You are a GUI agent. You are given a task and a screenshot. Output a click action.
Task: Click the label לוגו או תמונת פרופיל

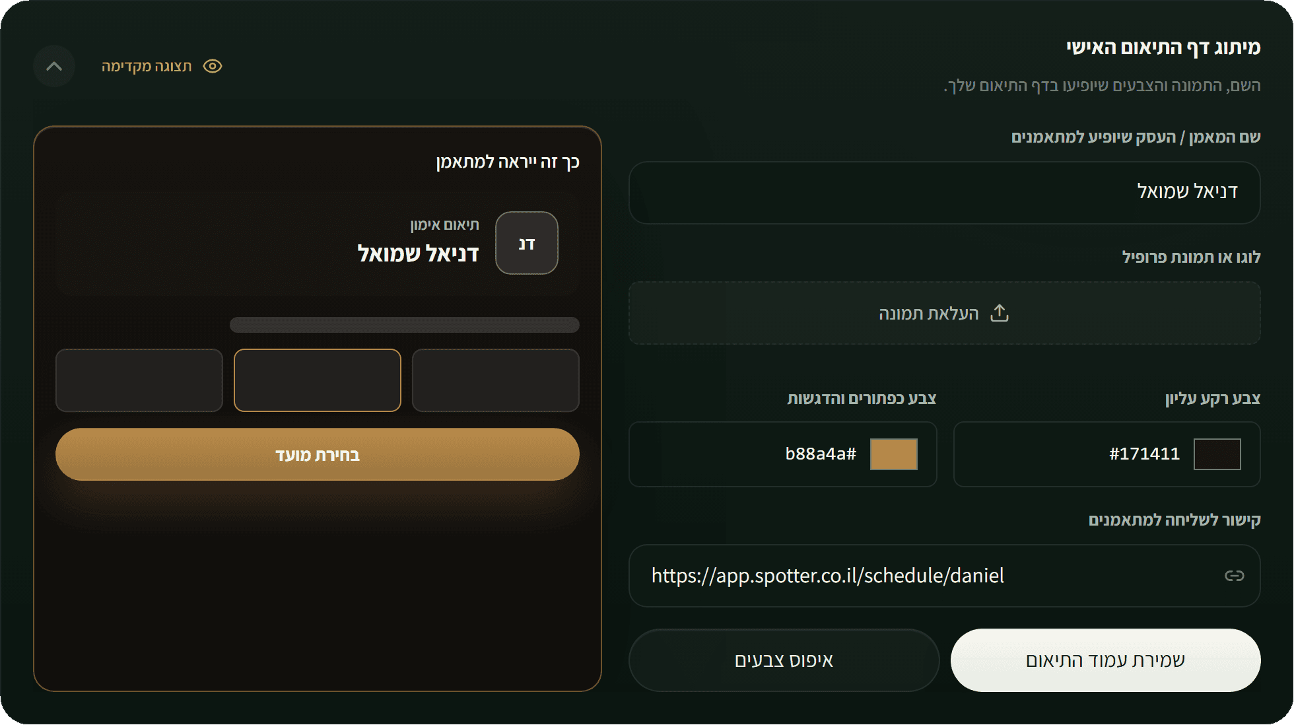(x=1192, y=257)
